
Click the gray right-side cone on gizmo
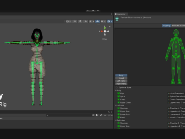[x=108, y=31]
